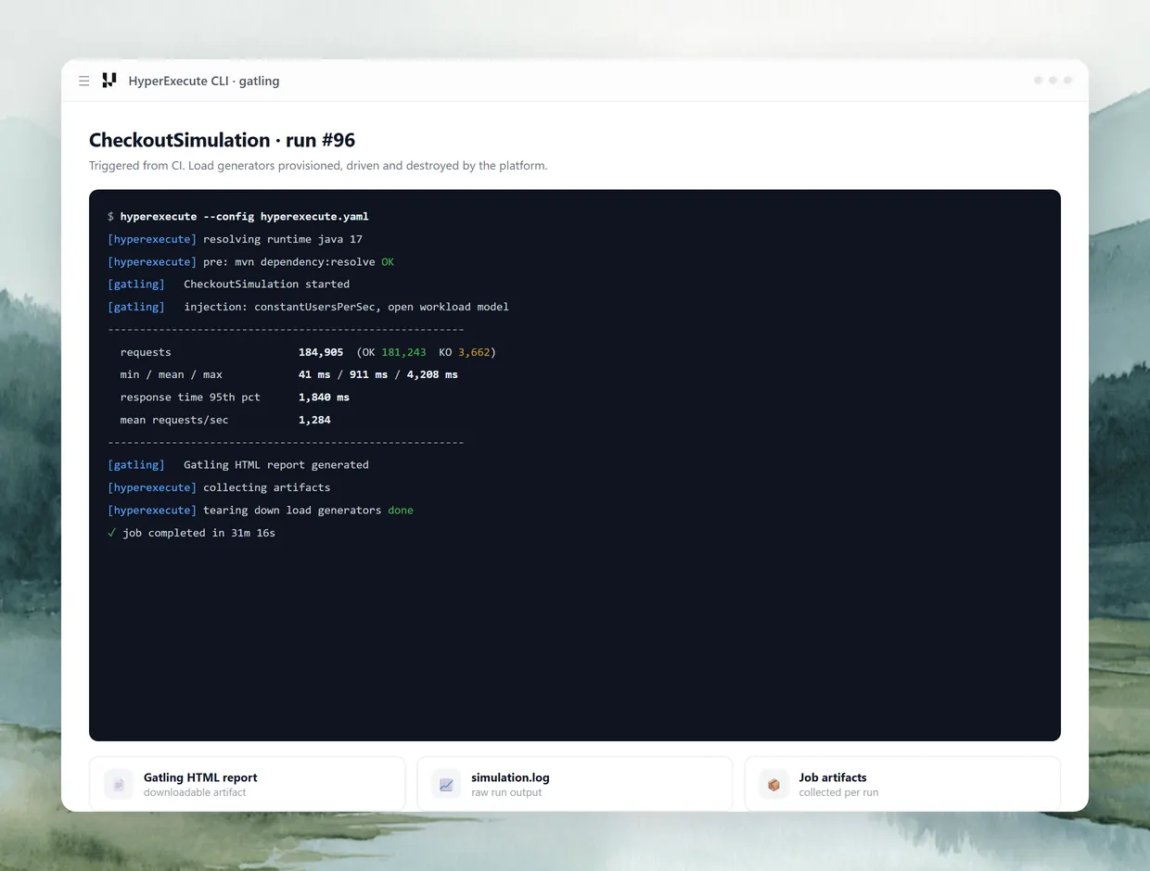Click the 'raw run output' subtitle

(x=506, y=793)
